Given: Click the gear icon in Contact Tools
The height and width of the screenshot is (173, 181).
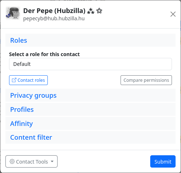Looking at the screenshot, I should click(x=12, y=161).
